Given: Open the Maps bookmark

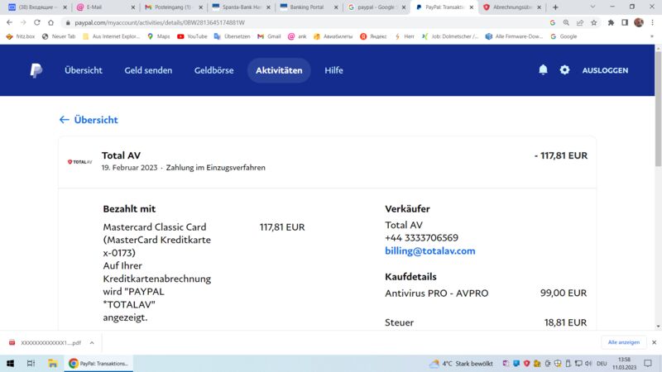Looking at the screenshot, I should (x=158, y=36).
